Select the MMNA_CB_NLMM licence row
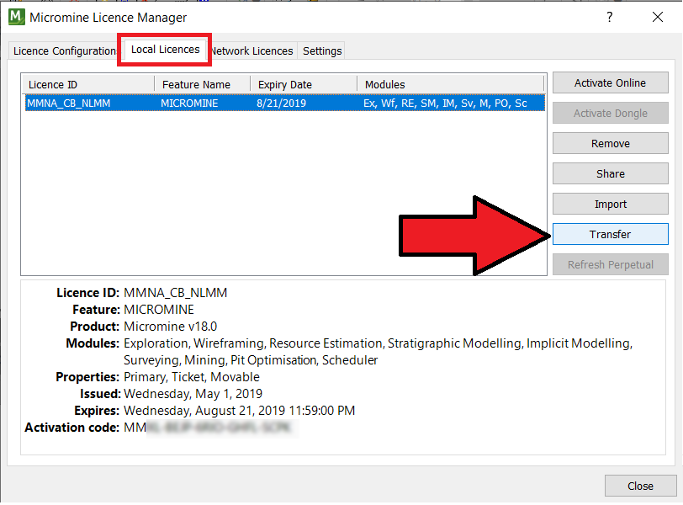The height and width of the screenshot is (505, 683). coord(285,104)
